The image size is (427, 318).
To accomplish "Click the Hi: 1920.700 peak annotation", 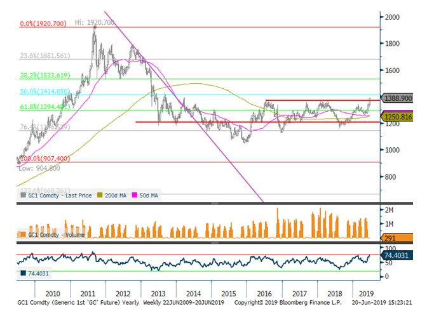I will click(94, 22).
